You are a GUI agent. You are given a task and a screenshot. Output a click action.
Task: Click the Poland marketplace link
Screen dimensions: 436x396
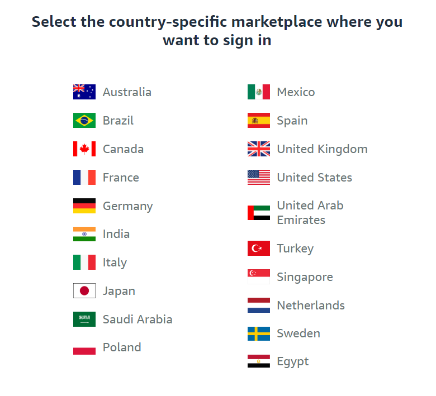[122, 347]
